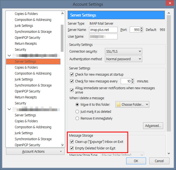Click the blue Server Settings header

(116, 15)
